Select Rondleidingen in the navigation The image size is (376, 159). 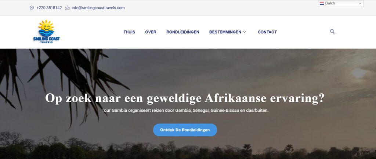pos(183,32)
